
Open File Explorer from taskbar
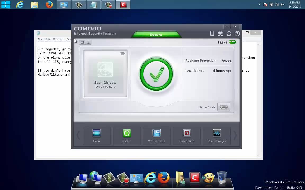click(34, 5)
